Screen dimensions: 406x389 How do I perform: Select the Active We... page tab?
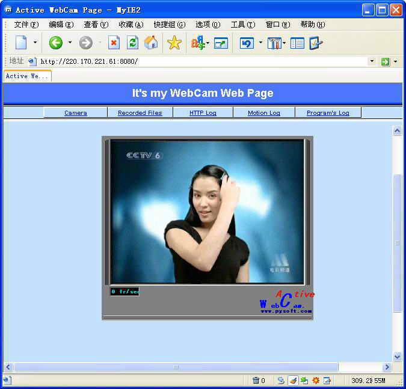point(26,76)
